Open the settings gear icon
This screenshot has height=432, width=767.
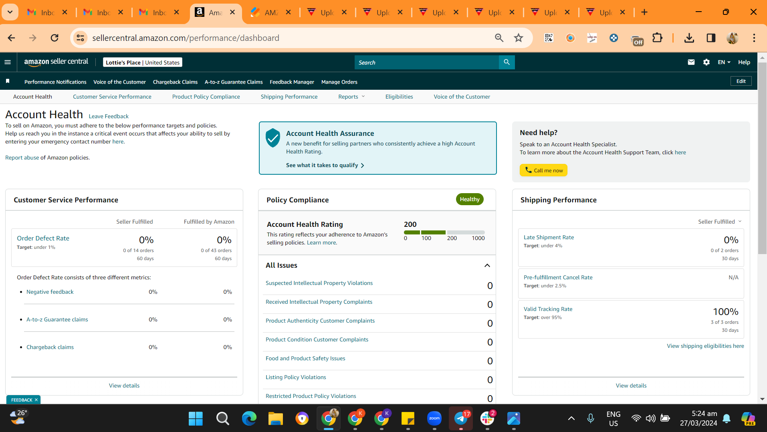pyautogui.click(x=706, y=62)
